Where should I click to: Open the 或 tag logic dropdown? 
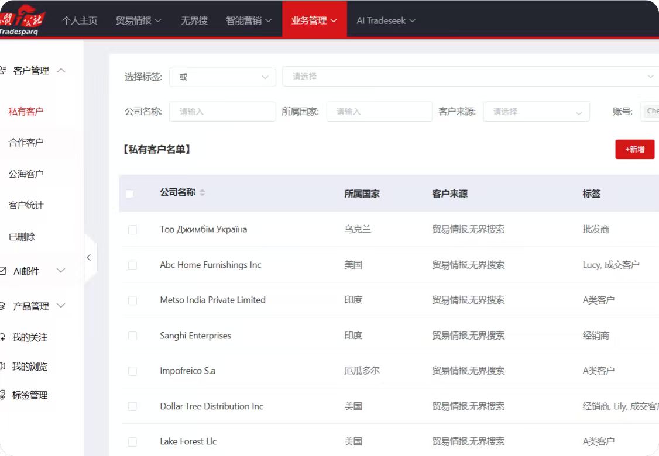[x=222, y=77]
